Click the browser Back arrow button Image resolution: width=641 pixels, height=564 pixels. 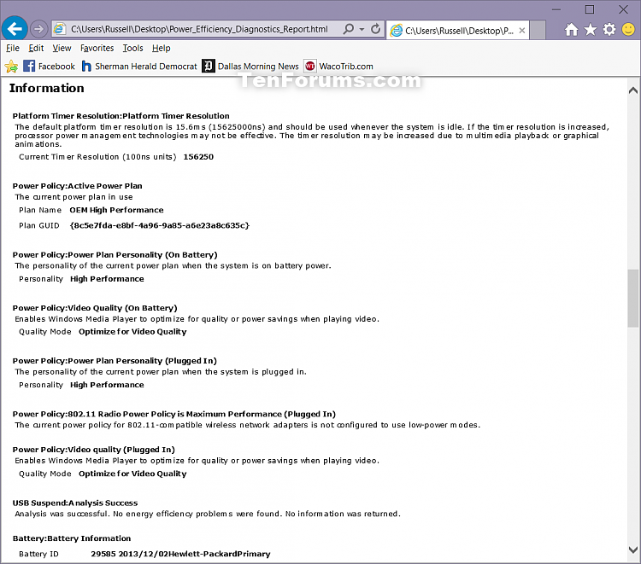(x=15, y=28)
